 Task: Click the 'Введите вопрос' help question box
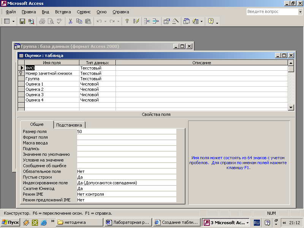(x=272, y=12)
